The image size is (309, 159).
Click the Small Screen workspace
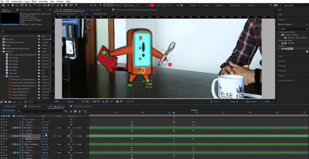tap(235, 5)
